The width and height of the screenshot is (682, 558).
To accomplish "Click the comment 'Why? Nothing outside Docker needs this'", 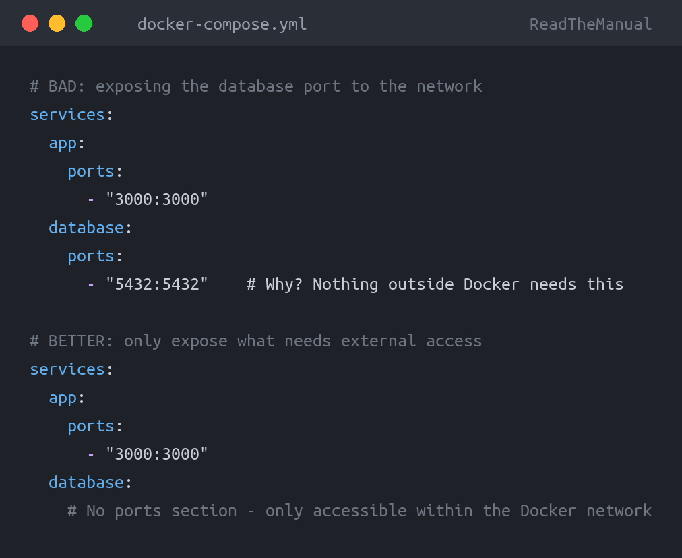I will click(x=444, y=284).
